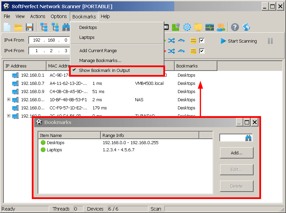Select Add Current Range menu item
286x213 pixels.
click(117, 50)
